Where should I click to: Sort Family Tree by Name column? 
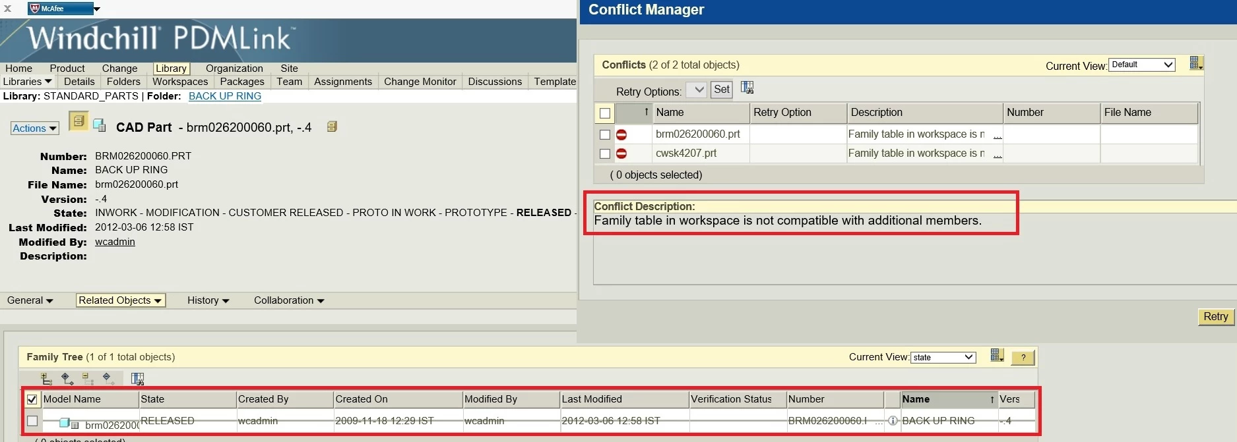[949, 399]
